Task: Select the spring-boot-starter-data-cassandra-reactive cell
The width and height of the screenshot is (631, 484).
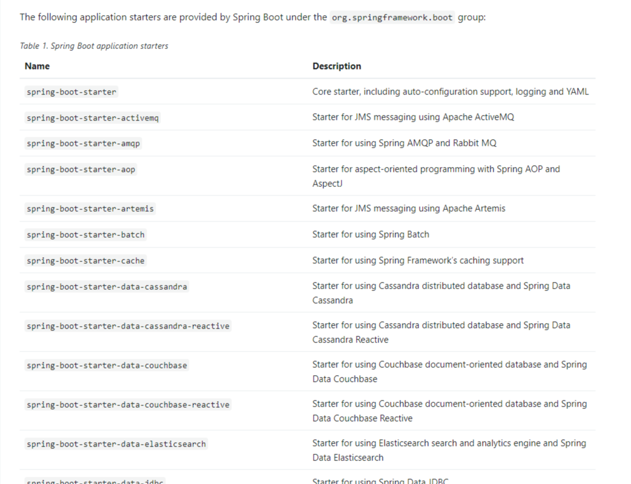Action: tap(128, 326)
